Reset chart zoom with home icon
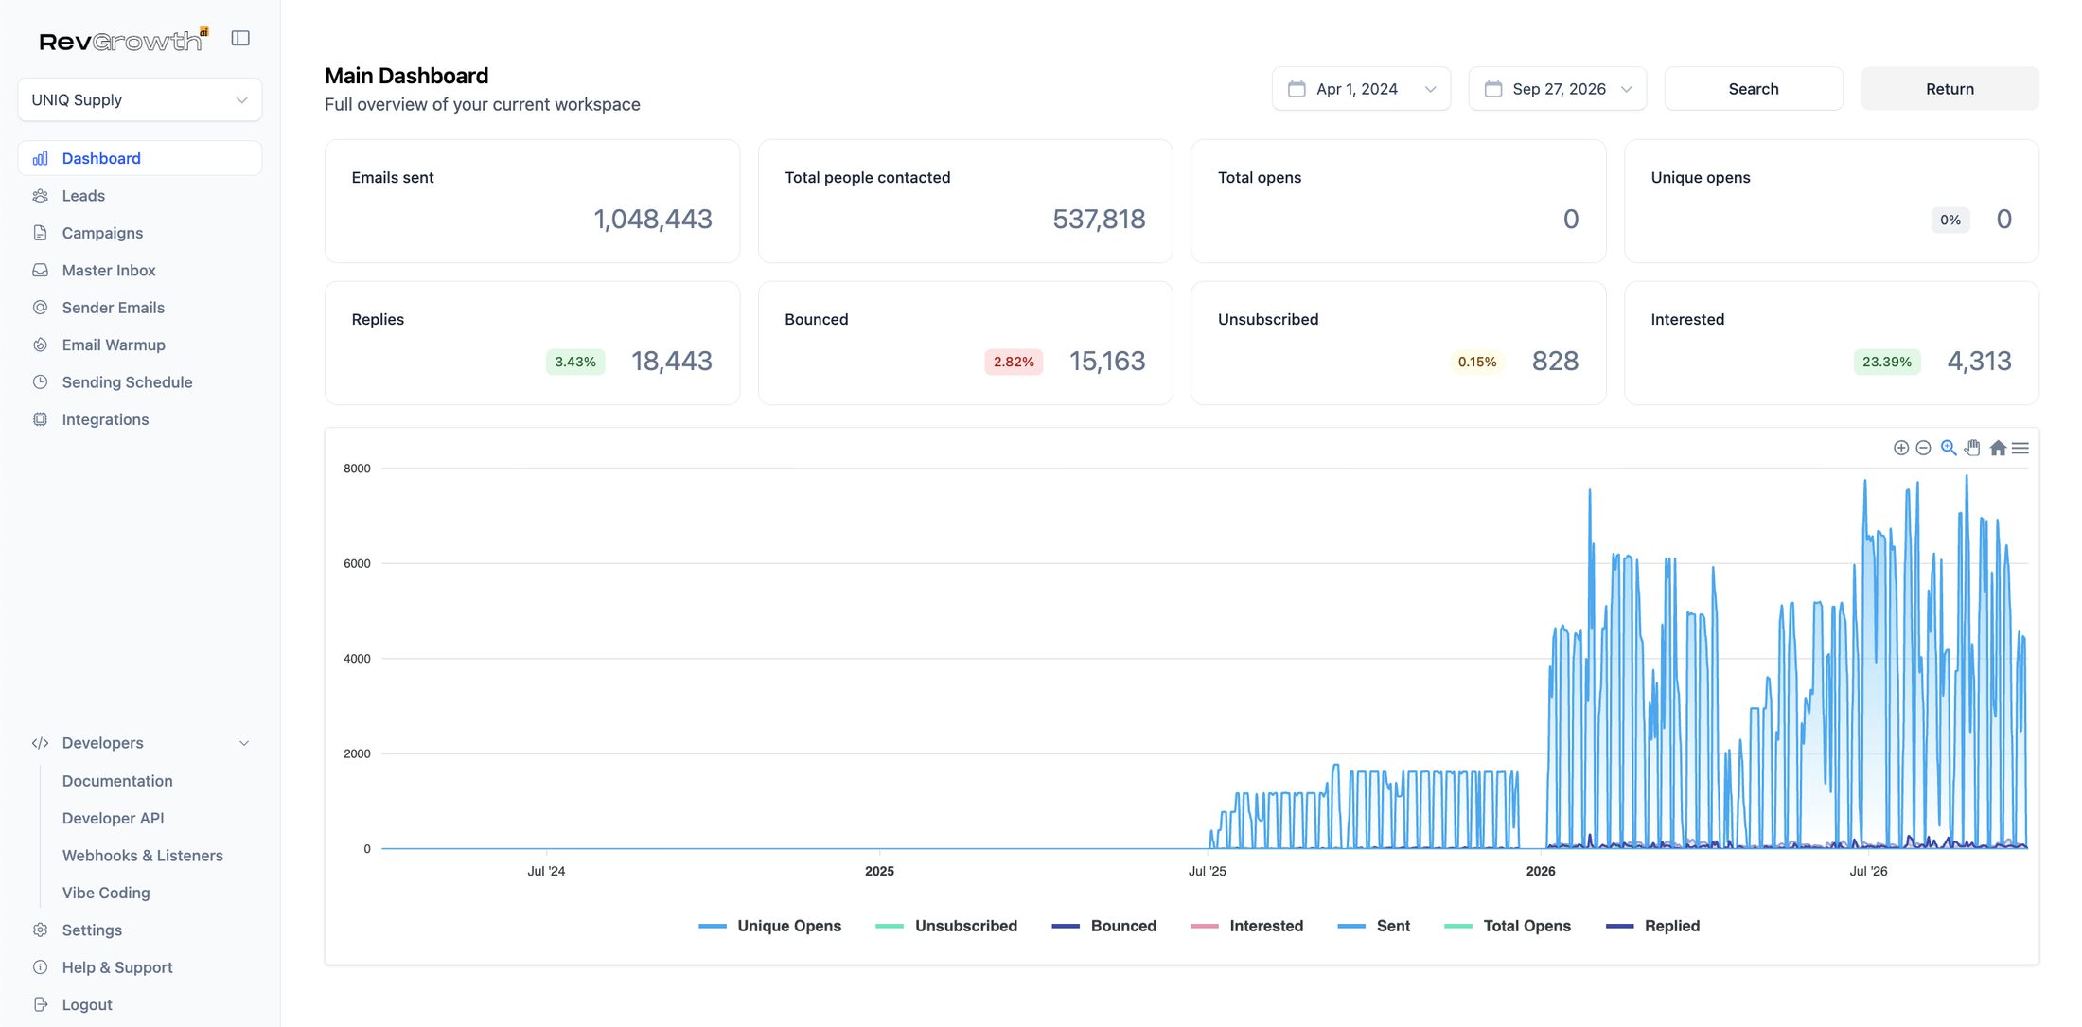 point(1998,448)
